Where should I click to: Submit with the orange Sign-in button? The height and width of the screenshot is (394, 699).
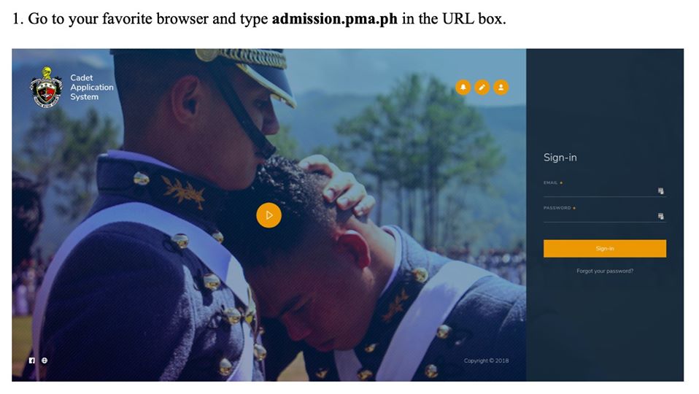[604, 248]
